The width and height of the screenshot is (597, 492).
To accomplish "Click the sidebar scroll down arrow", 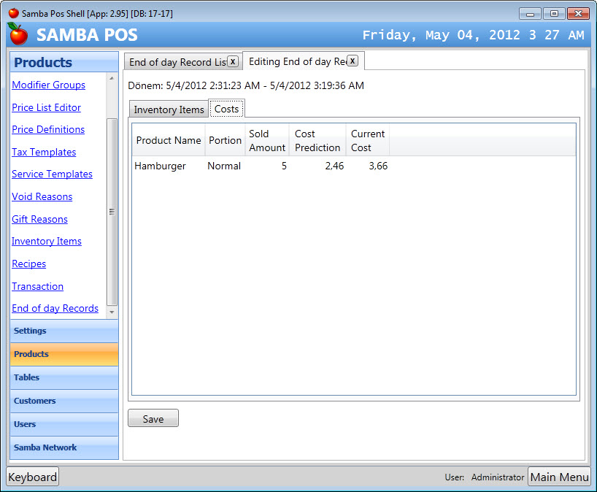I will point(112,312).
